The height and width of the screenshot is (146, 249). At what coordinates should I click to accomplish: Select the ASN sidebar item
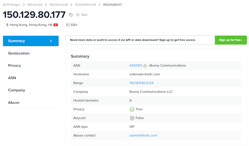(x=12, y=78)
